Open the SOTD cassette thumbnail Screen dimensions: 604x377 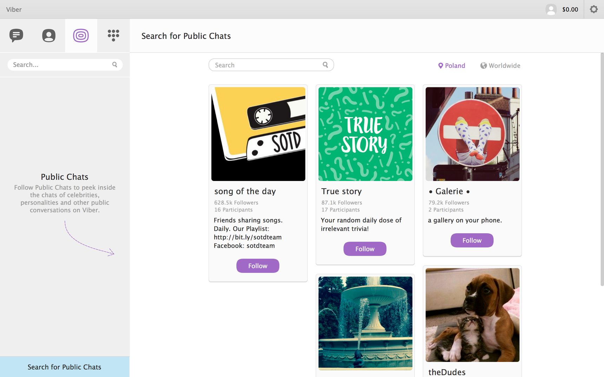click(x=258, y=134)
